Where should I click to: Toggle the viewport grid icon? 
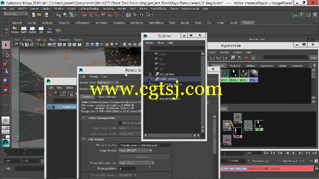tap(49, 45)
